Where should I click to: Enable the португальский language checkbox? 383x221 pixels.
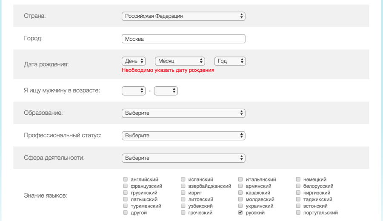click(298, 212)
